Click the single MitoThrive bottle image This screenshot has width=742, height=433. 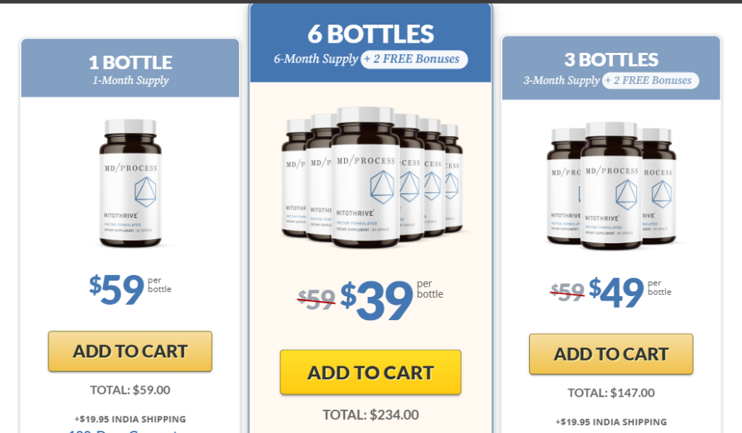click(x=130, y=183)
